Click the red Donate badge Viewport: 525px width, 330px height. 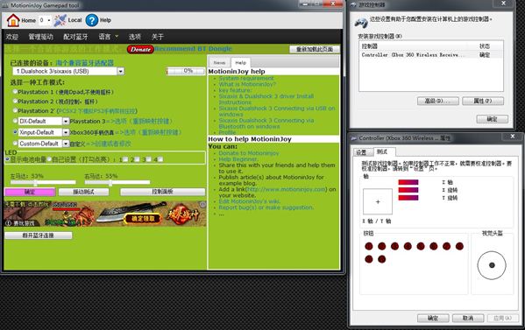coord(140,49)
